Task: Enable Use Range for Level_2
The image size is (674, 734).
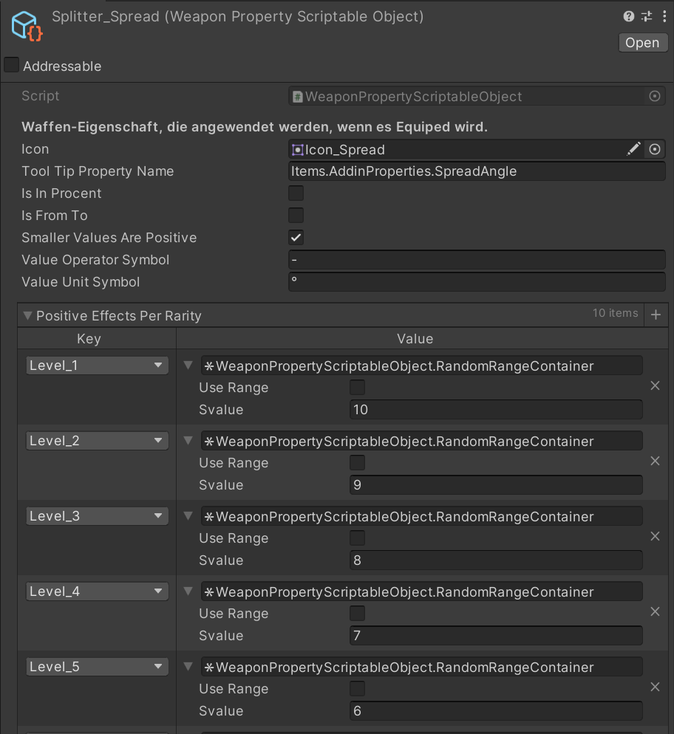Action: point(357,463)
